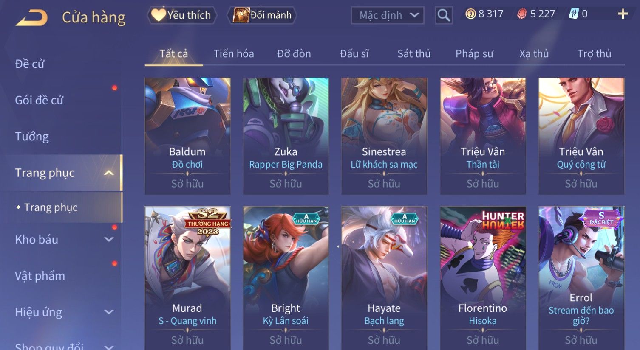Switch to the Tiến hóa tab
Viewport: 640px width, 350px height.
click(234, 54)
